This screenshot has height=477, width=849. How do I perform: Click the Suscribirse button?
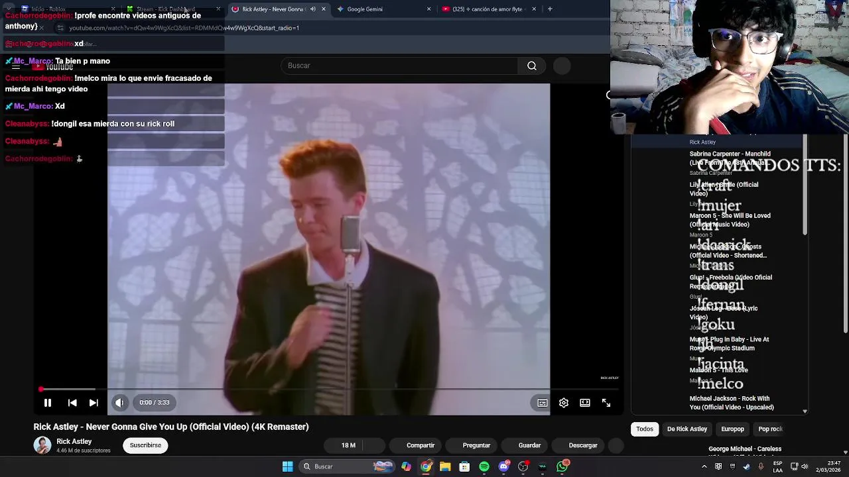tap(145, 445)
